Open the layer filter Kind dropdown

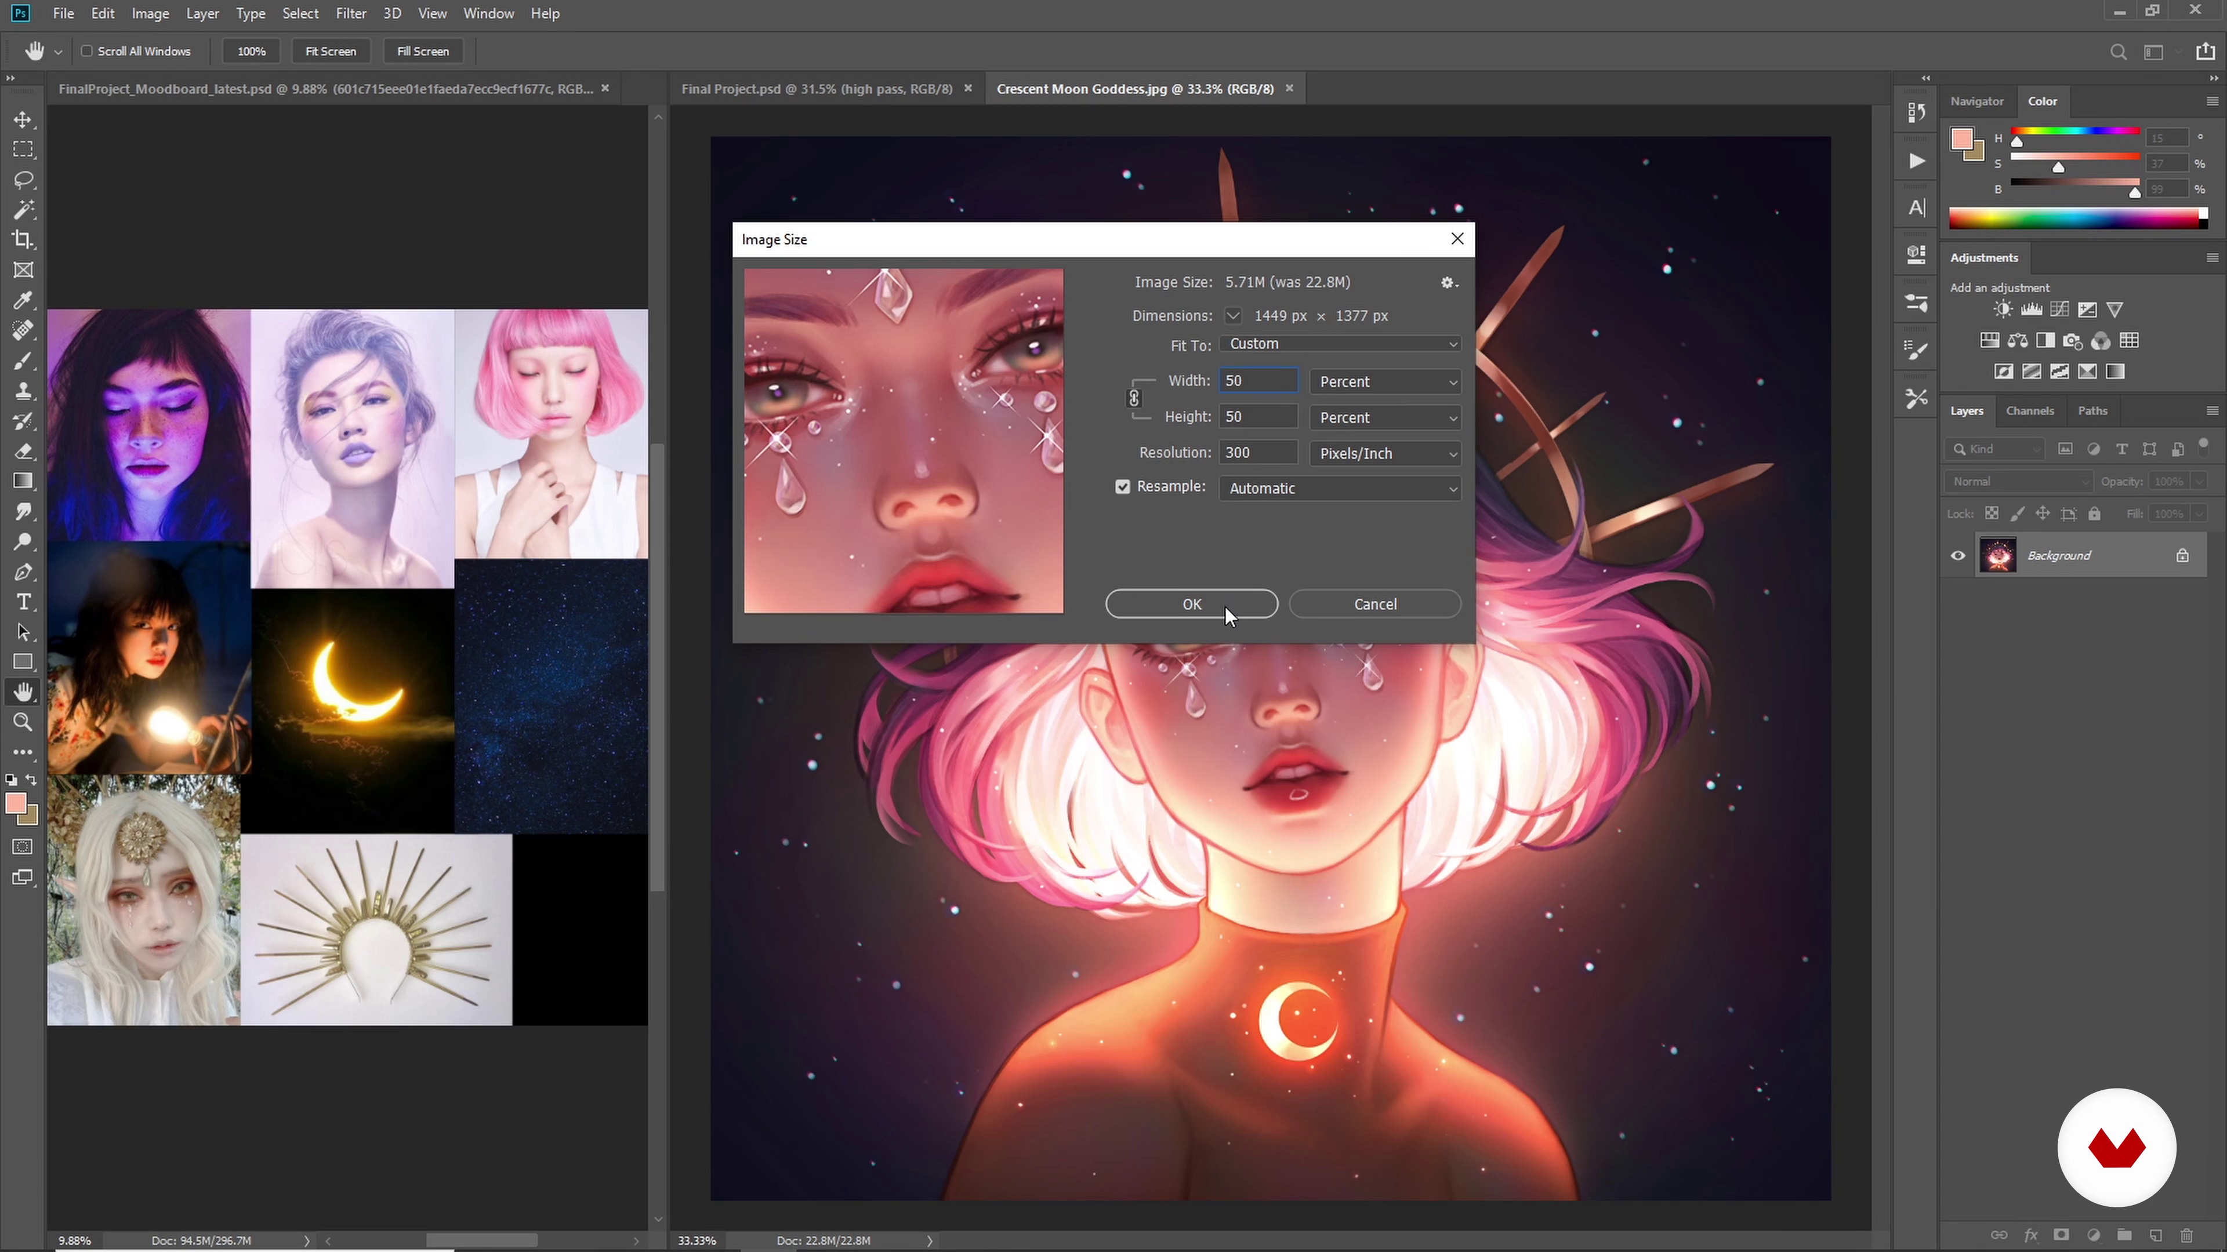pyautogui.click(x=1995, y=449)
